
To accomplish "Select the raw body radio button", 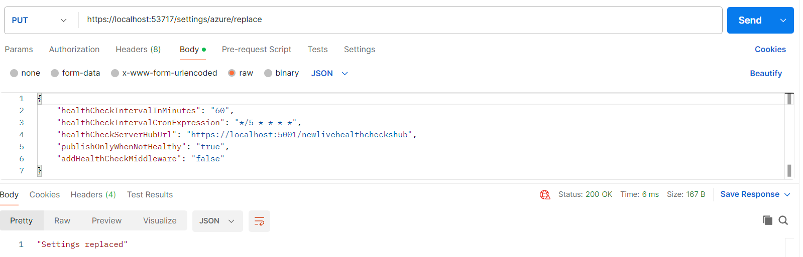I will (232, 73).
